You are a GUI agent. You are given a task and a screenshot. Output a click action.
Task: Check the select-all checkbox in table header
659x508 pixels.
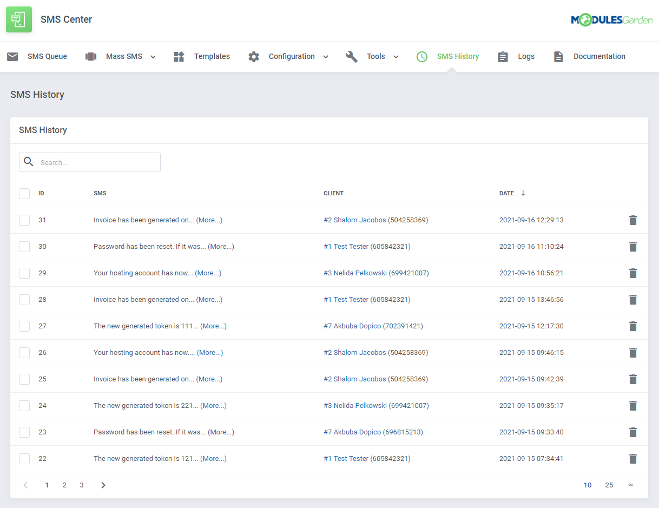24,193
